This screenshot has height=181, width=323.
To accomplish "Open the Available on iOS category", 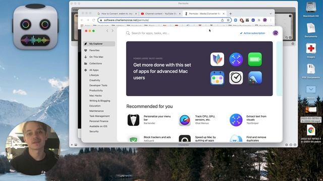I will click(x=98, y=126).
